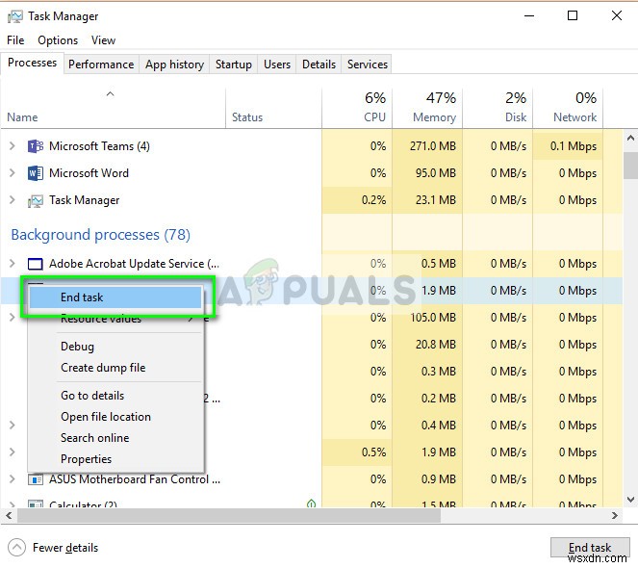Sort by the CPU column header

[357, 108]
